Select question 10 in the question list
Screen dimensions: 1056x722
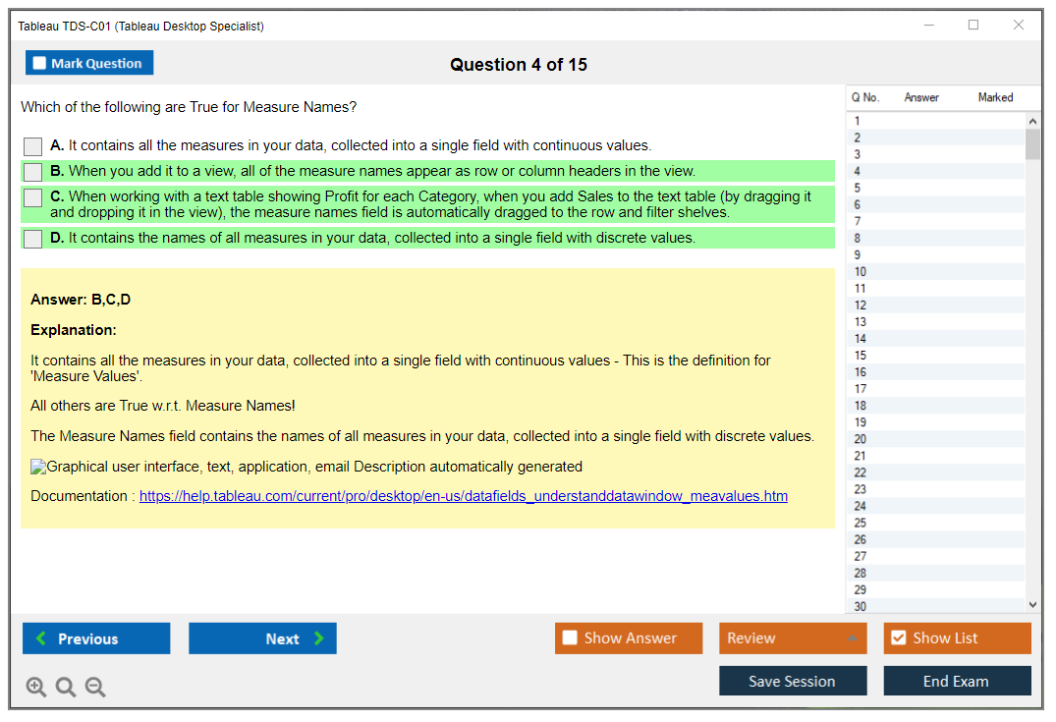861,271
